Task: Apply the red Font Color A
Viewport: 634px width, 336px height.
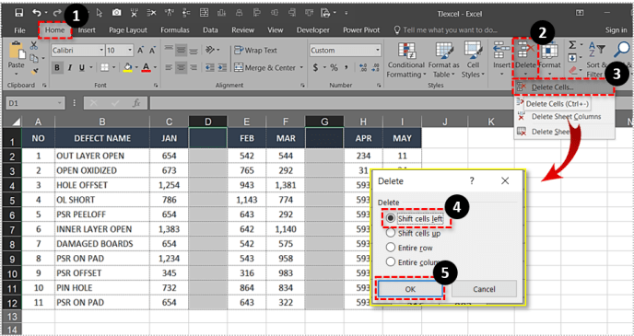Action: [x=146, y=67]
